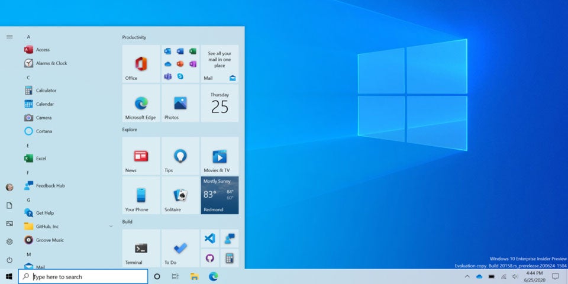The image size is (568, 284).
Task: Click the Visual Studio Code small tile
Action: coord(209,238)
